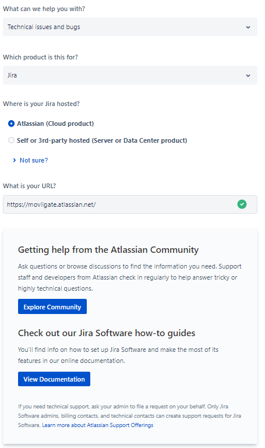
Task: Open the 'What can we help you with' dropdown
Action: click(130, 27)
